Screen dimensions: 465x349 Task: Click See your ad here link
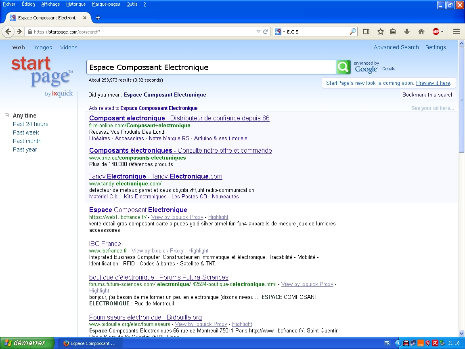(x=432, y=108)
